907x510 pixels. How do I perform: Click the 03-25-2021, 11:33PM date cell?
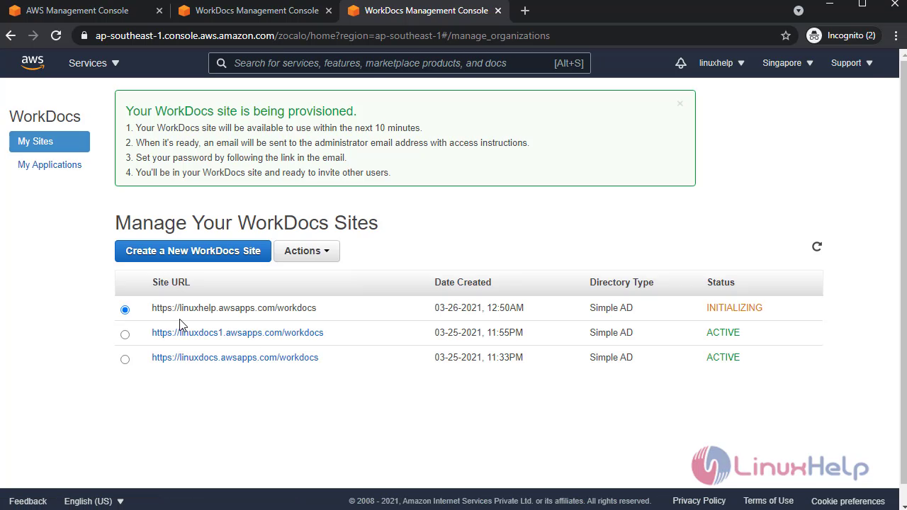coord(478,357)
